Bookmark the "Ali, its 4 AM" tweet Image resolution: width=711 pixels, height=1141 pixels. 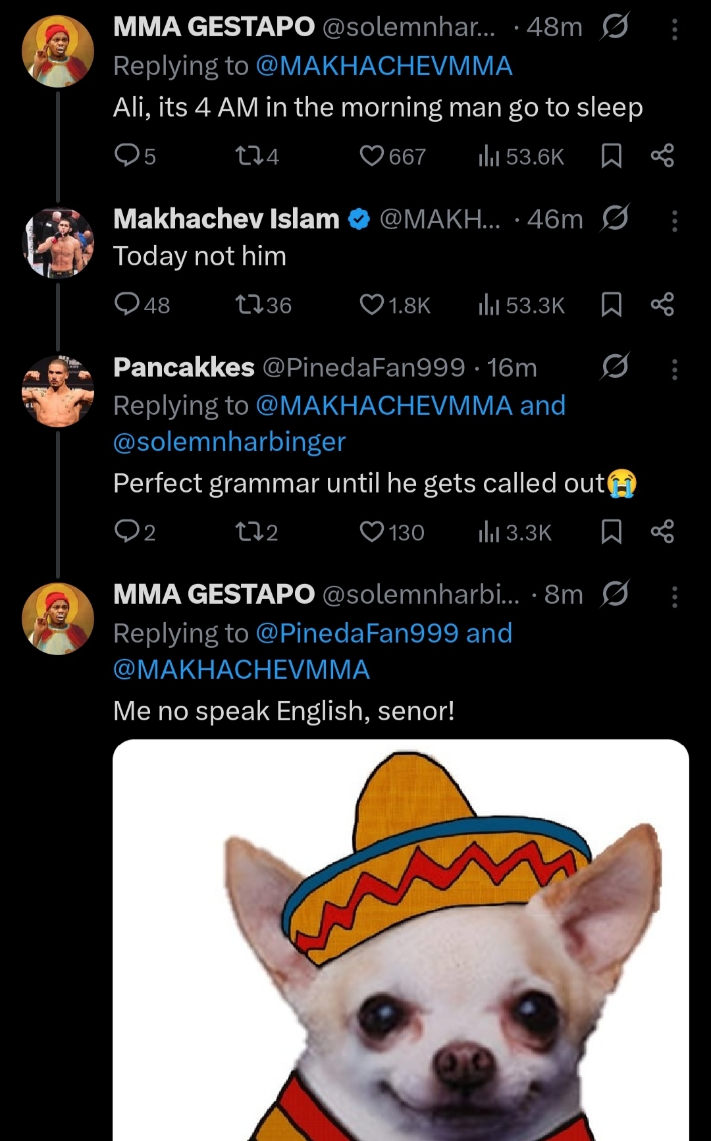click(x=612, y=156)
